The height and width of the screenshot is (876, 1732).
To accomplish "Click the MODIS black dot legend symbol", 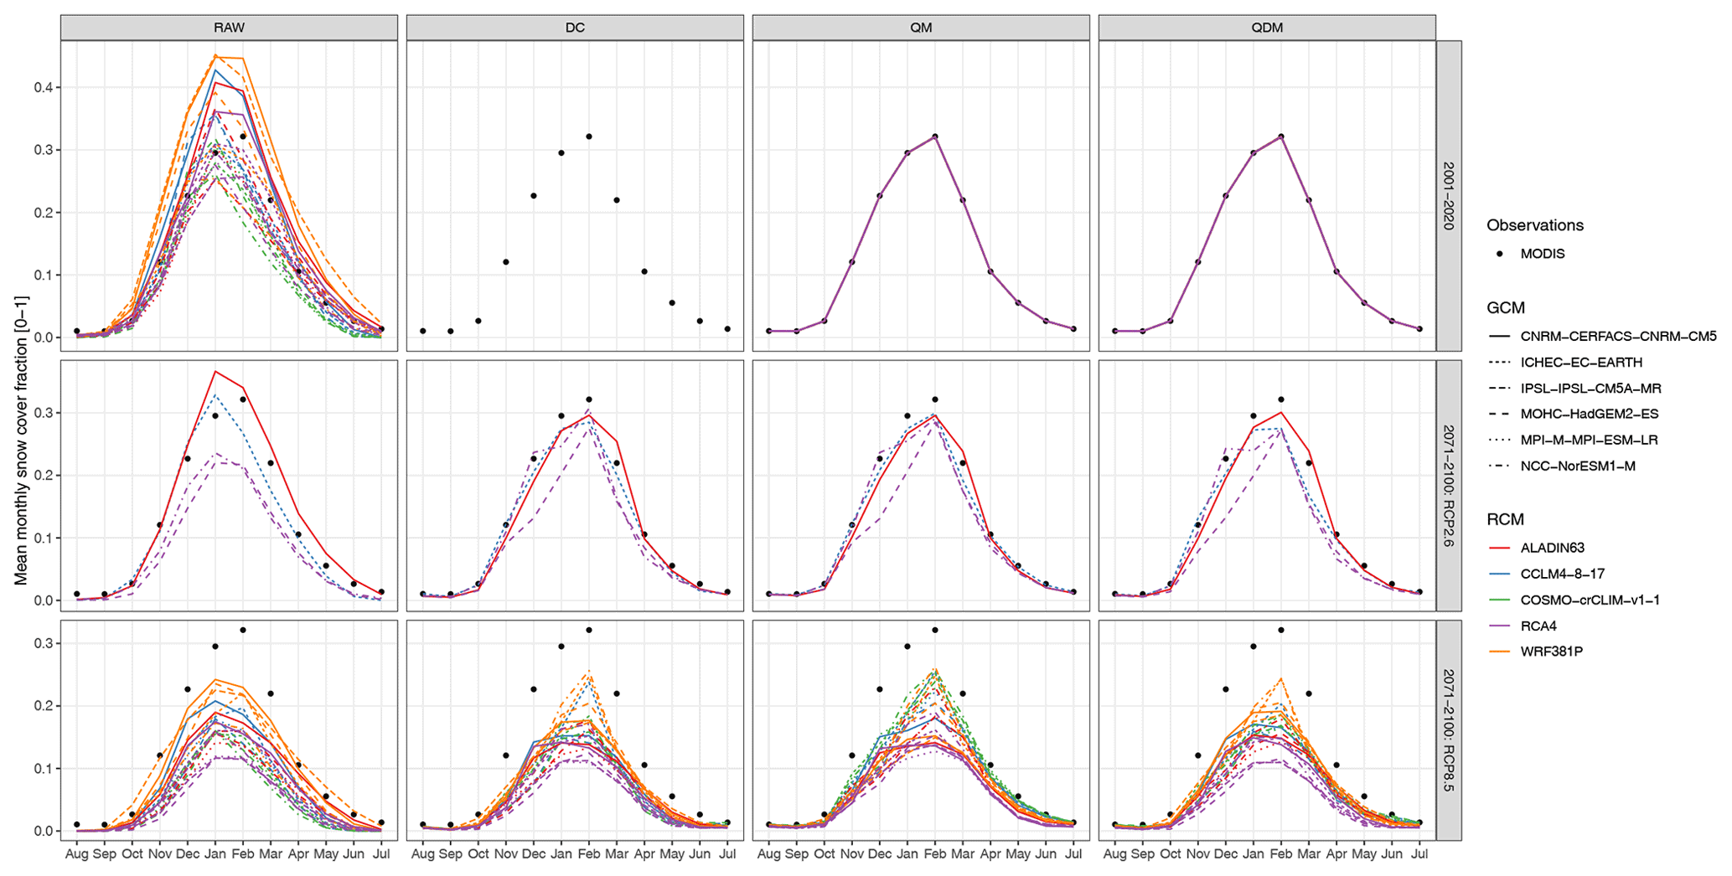I will (1501, 254).
